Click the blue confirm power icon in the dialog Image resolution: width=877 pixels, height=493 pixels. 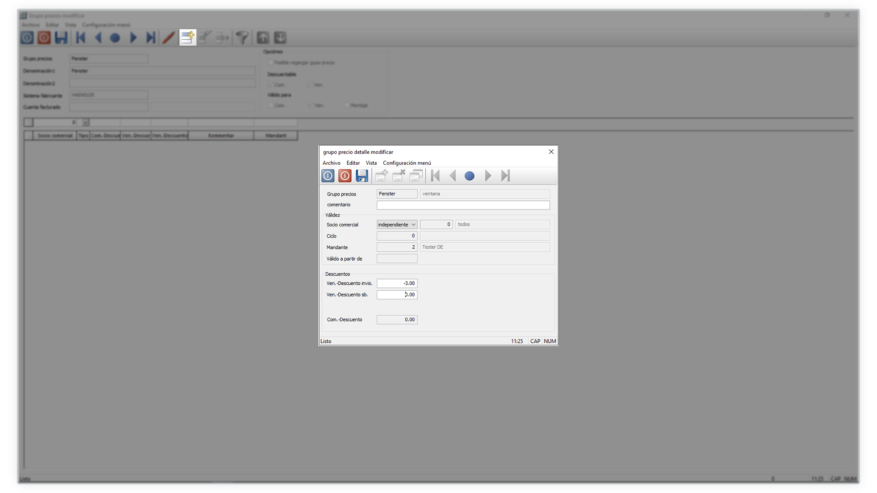[328, 176]
